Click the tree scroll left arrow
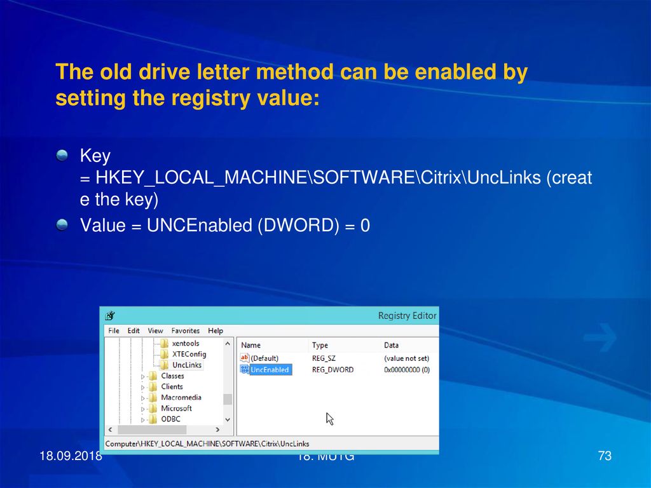The image size is (651, 488). tap(110, 430)
